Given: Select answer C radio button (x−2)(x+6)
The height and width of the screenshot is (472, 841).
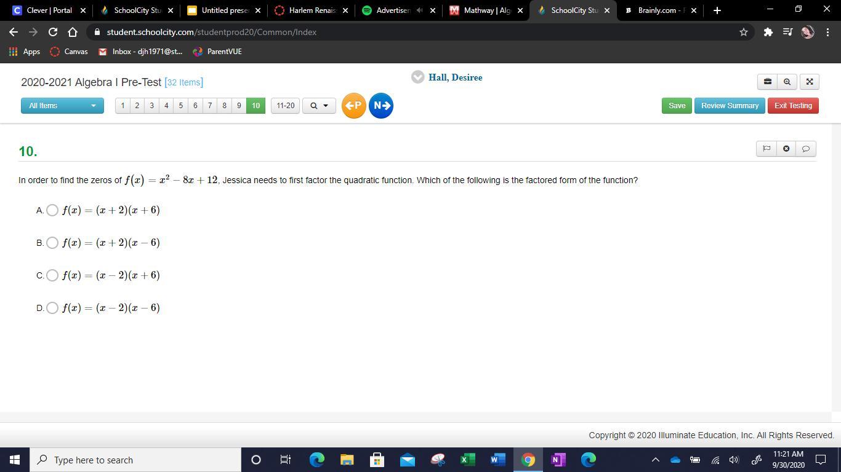Looking at the screenshot, I should pos(52,275).
